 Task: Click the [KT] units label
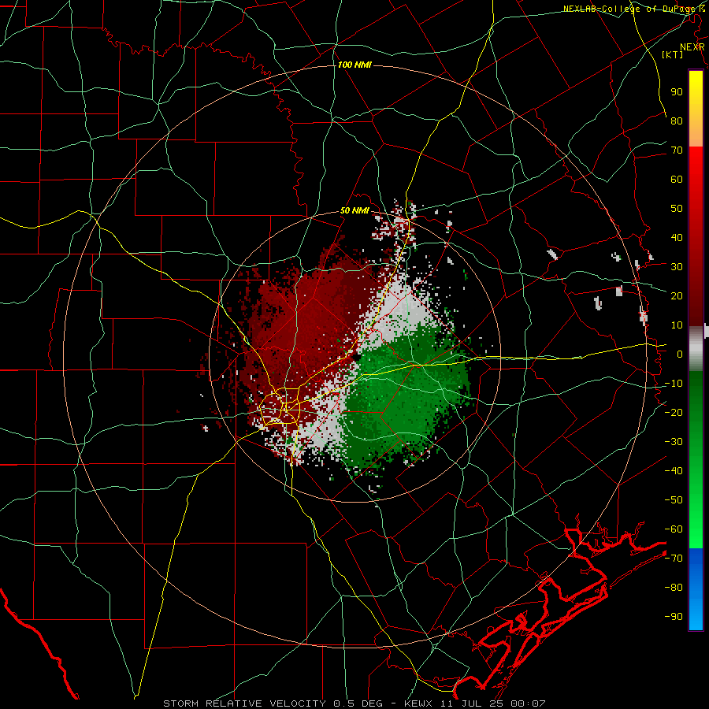click(673, 54)
